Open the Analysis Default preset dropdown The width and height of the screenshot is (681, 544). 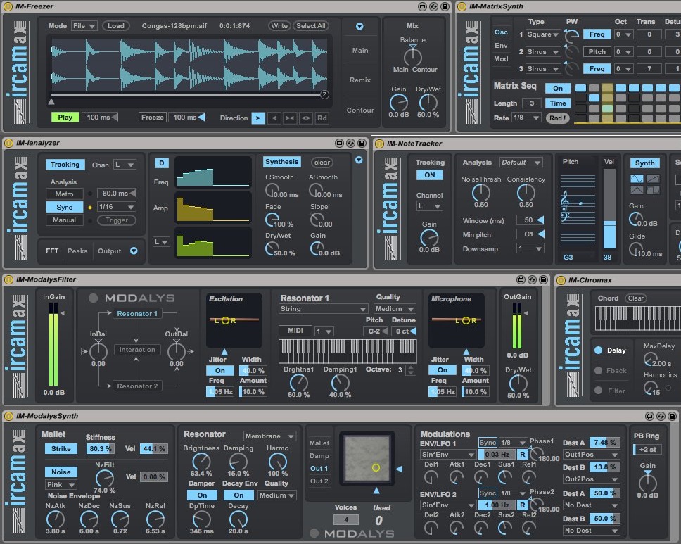[x=521, y=163]
